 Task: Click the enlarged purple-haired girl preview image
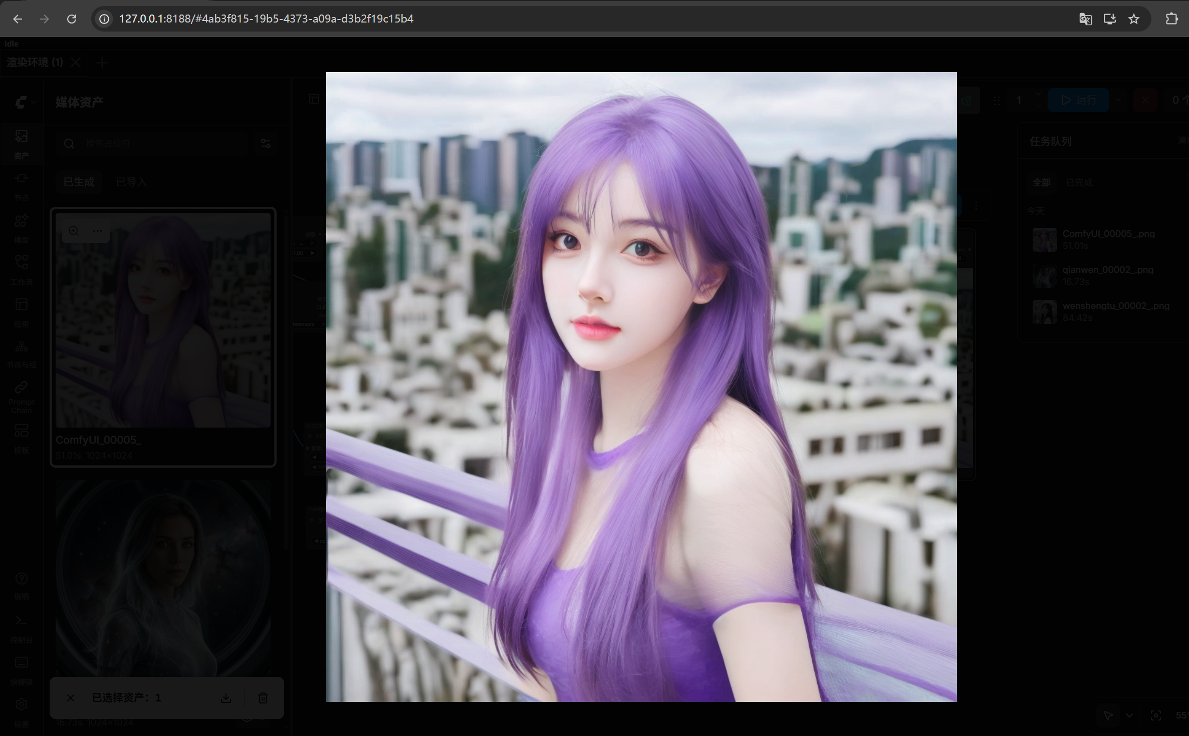point(641,387)
